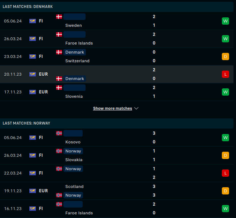Click the orange D badge for the Switzerland match
The width and height of the screenshot is (236, 218).
(x=225, y=56)
